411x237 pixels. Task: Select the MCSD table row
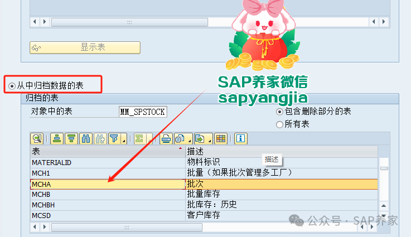tap(108, 215)
